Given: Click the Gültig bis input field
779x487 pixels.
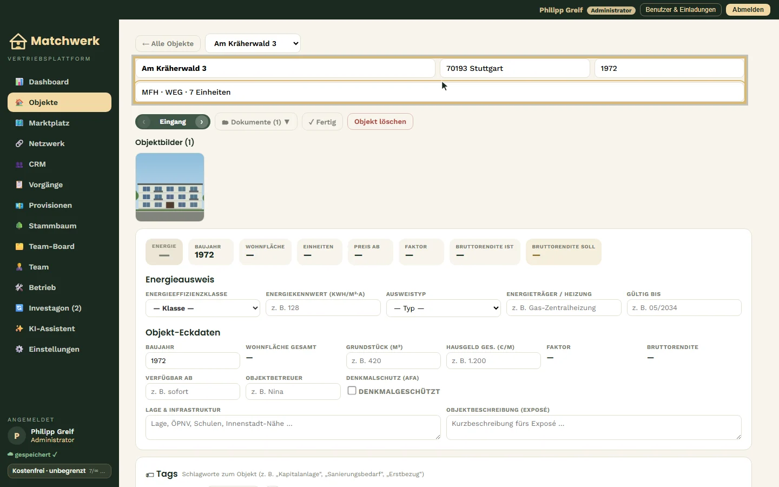Looking at the screenshot, I should (x=684, y=308).
